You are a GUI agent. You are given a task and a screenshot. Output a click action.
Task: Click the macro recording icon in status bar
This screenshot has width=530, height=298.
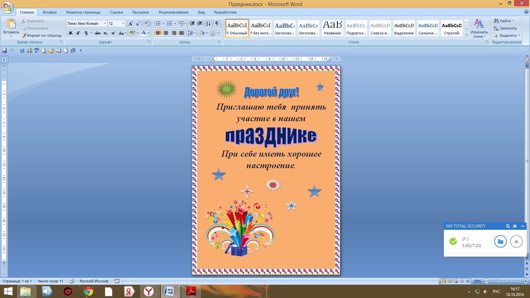117,281
